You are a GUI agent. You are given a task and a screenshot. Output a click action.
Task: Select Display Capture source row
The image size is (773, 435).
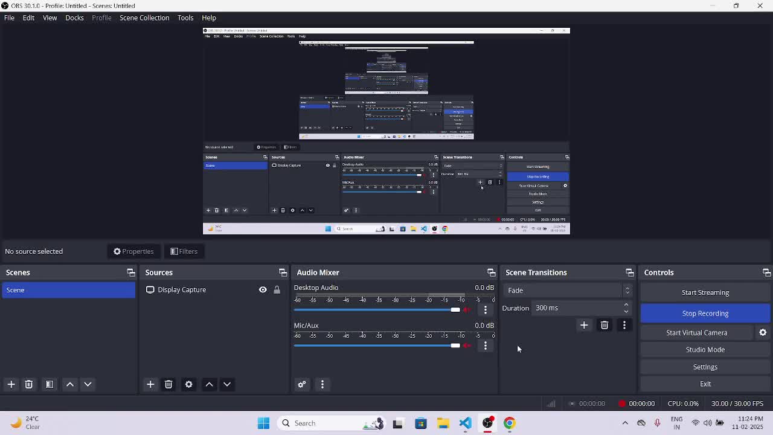[x=213, y=289]
